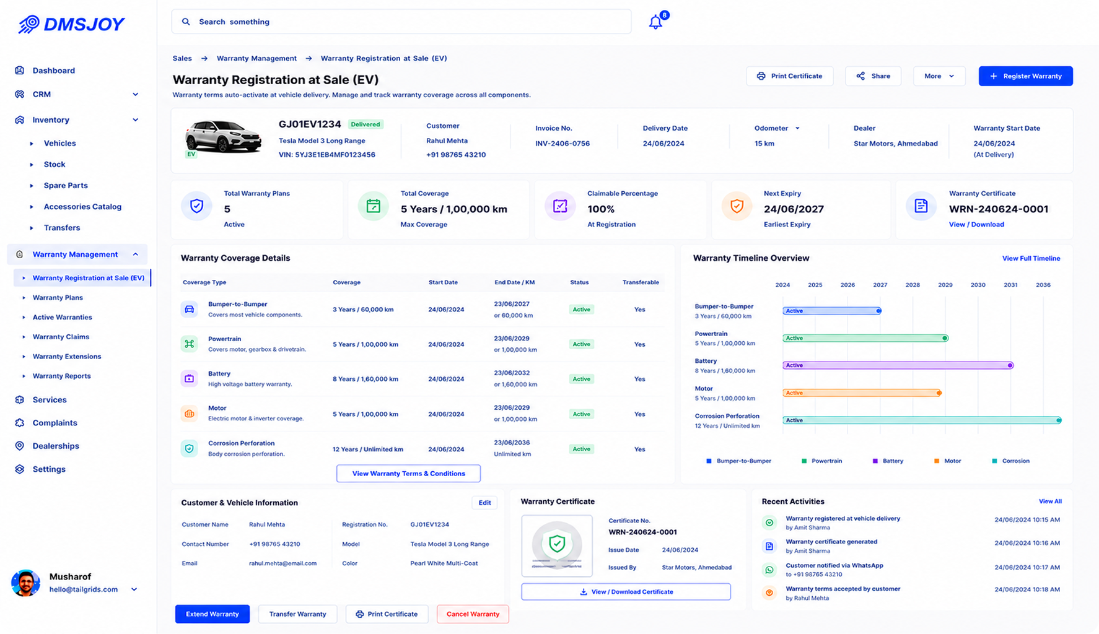Screen dimensions: 1099x634
Task: Expand the Stock tree item
Action: tap(32, 165)
